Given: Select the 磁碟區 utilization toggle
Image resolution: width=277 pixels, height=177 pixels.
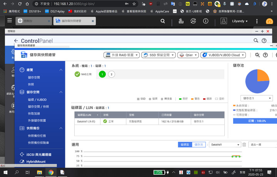Looking at the screenshot, I should point(185,145).
